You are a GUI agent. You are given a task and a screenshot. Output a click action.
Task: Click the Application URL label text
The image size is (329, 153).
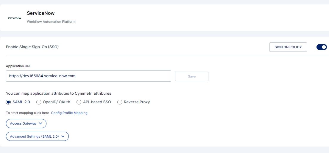[x=18, y=66]
